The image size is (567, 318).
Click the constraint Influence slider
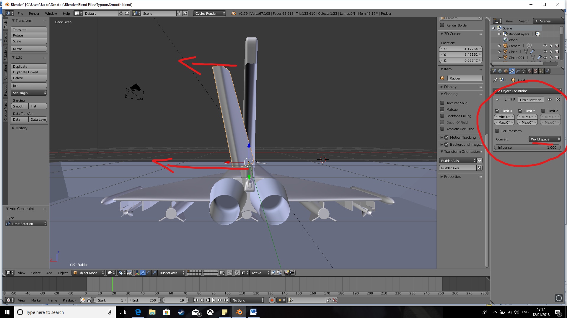coord(527,148)
